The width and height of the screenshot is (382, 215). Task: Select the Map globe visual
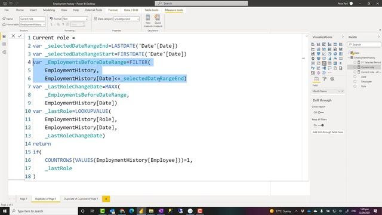[313, 59]
